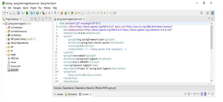
Task: Click the magnifier Quick Access search icon
Action: click(x=202, y=13)
